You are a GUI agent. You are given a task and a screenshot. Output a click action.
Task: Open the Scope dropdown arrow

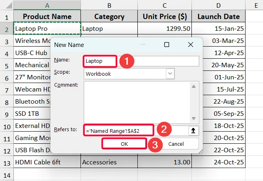[x=170, y=74]
